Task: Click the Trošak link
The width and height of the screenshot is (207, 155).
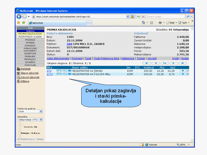Action: point(141,58)
